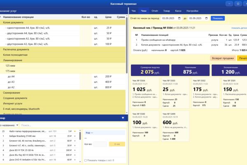Select receipt card Чек № 5503

click(x=175, y=93)
